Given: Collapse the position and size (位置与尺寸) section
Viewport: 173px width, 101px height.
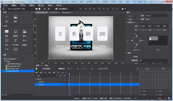Looking at the screenshot, I should (x=126, y=23).
